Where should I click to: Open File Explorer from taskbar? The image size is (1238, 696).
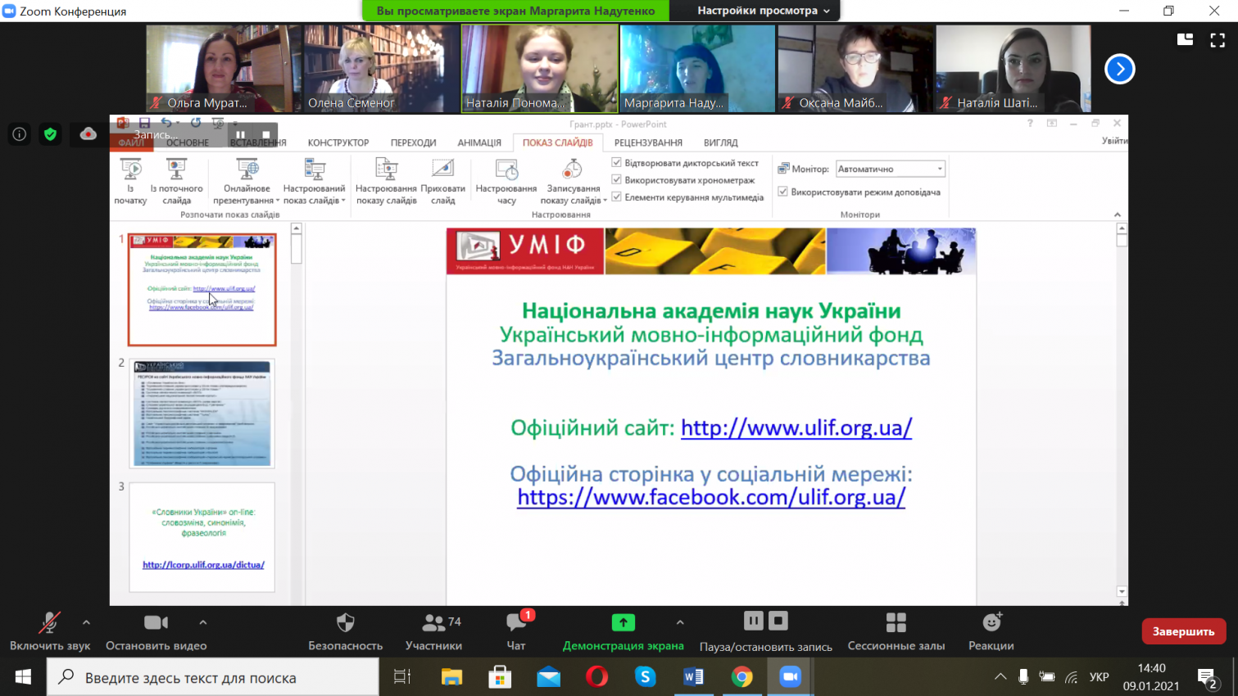pos(451,677)
